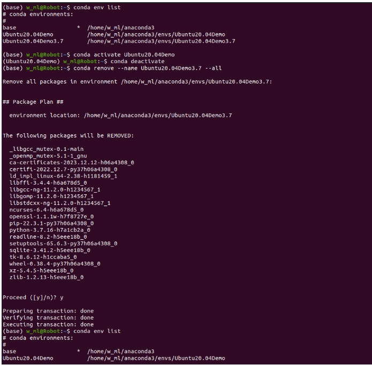The width and height of the screenshot is (372, 365).
Task: Click the Ubuntu20.04Demo3.7 row in environment list
Action: point(118,41)
